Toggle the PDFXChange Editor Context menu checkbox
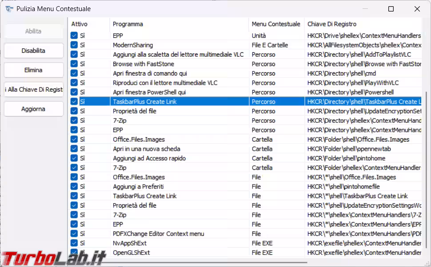This screenshot has height=267, width=431. click(x=74, y=234)
